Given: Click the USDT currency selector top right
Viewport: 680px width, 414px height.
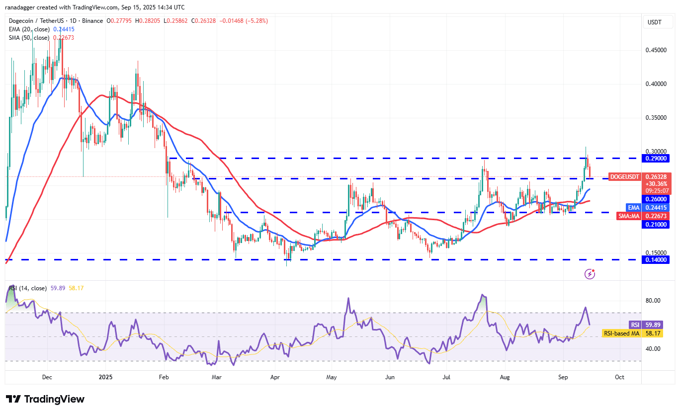Looking at the screenshot, I should click(655, 22).
